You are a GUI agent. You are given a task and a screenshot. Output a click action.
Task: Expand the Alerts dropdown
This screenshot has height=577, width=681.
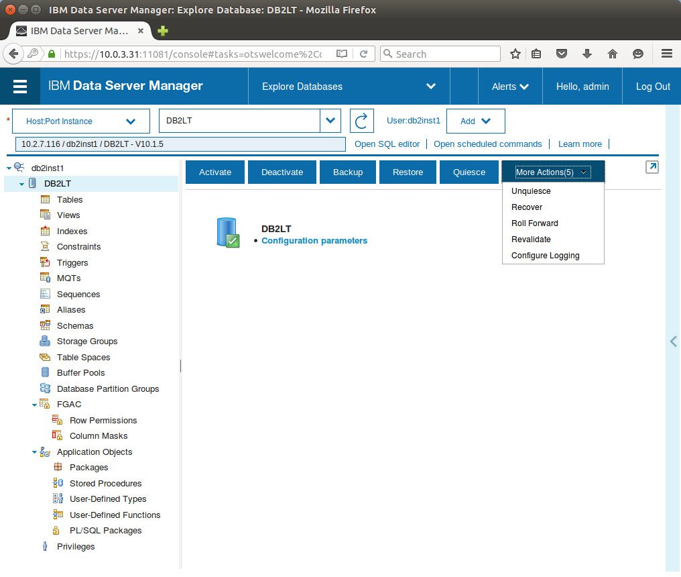tap(510, 86)
